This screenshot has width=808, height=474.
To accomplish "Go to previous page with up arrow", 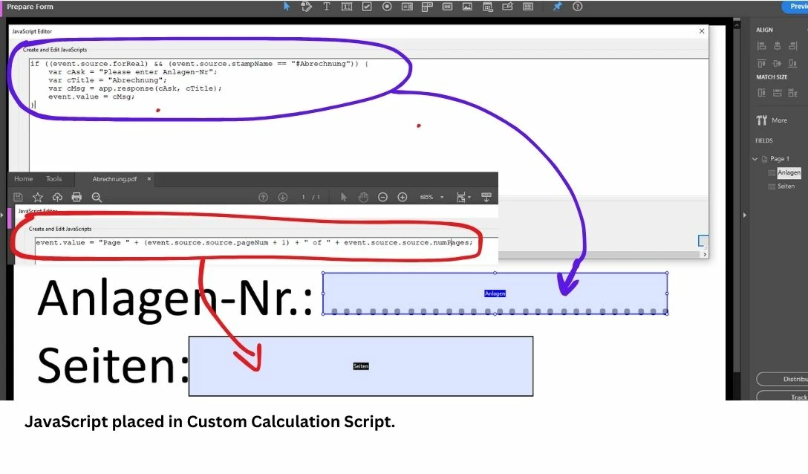I will coord(263,197).
